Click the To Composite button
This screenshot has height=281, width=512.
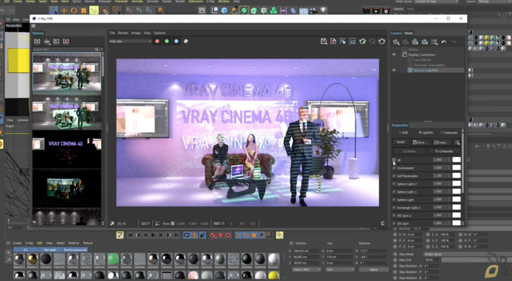pos(444,151)
